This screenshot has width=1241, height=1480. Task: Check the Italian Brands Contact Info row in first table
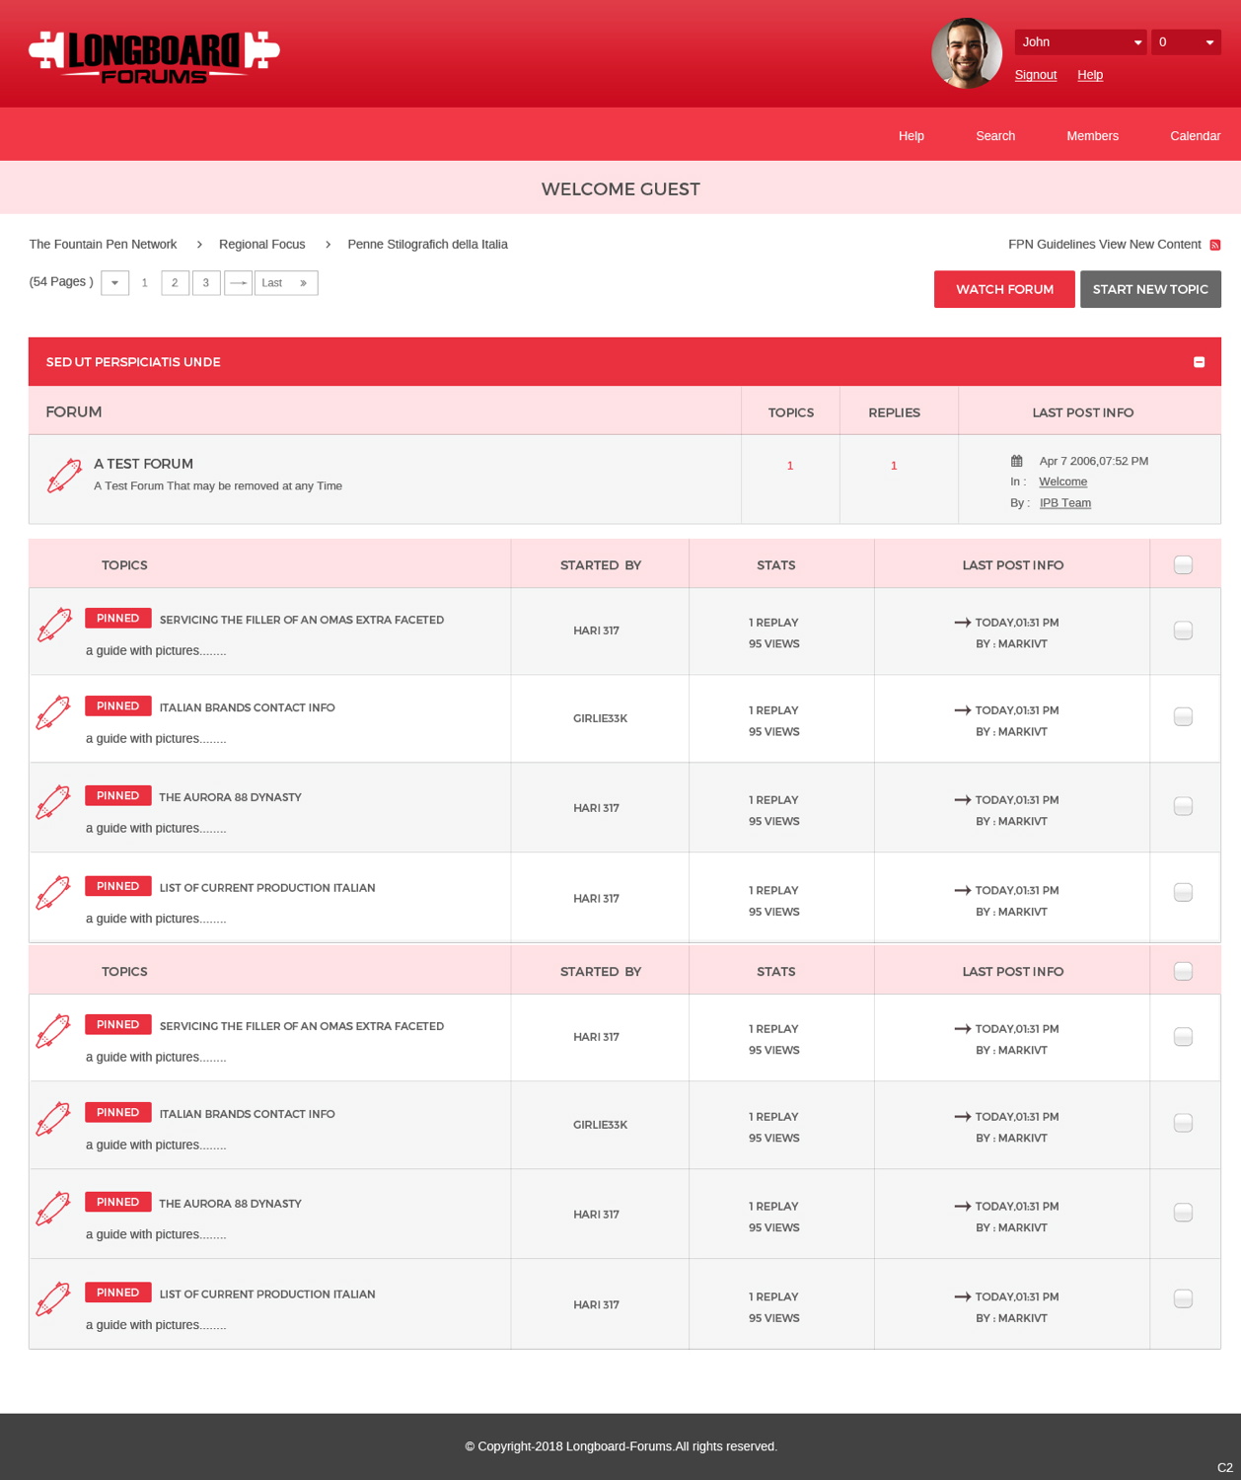[x=1183, y=716]
